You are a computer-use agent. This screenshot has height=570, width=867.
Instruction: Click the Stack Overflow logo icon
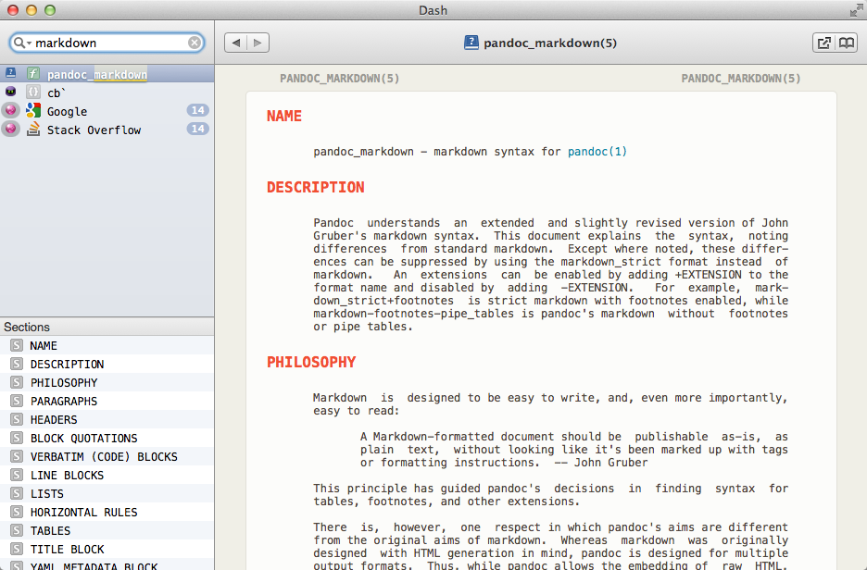33,130
